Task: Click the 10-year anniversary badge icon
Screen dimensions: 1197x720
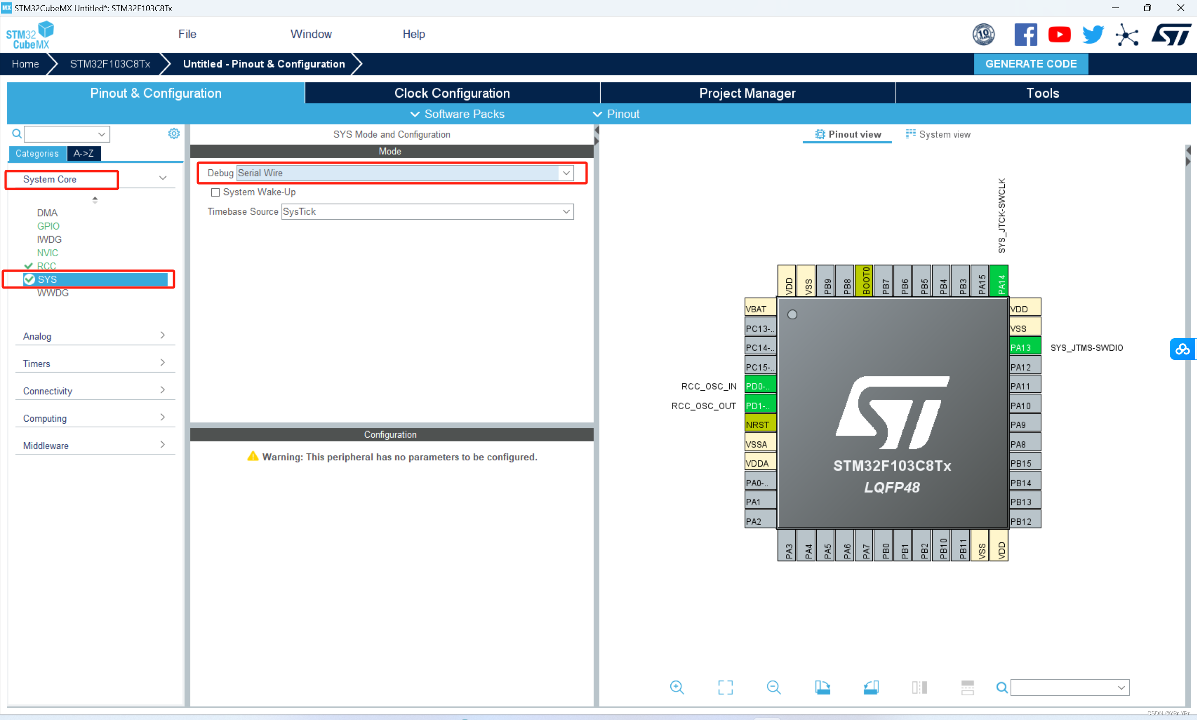Action: (x=983, y=35)
